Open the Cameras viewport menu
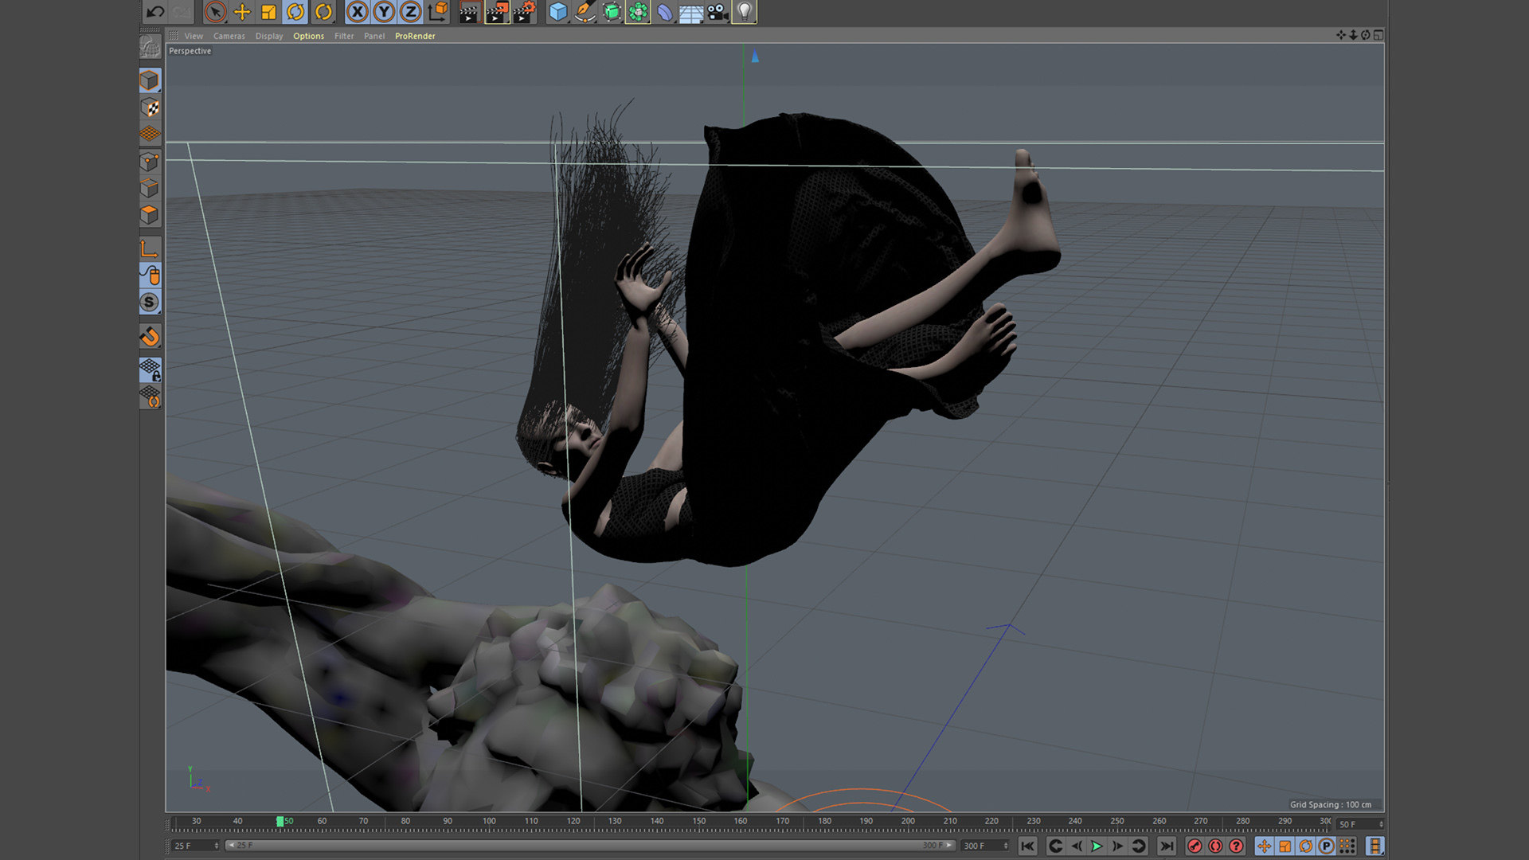The image size is (1529, 860). click(x=229, y=36)
